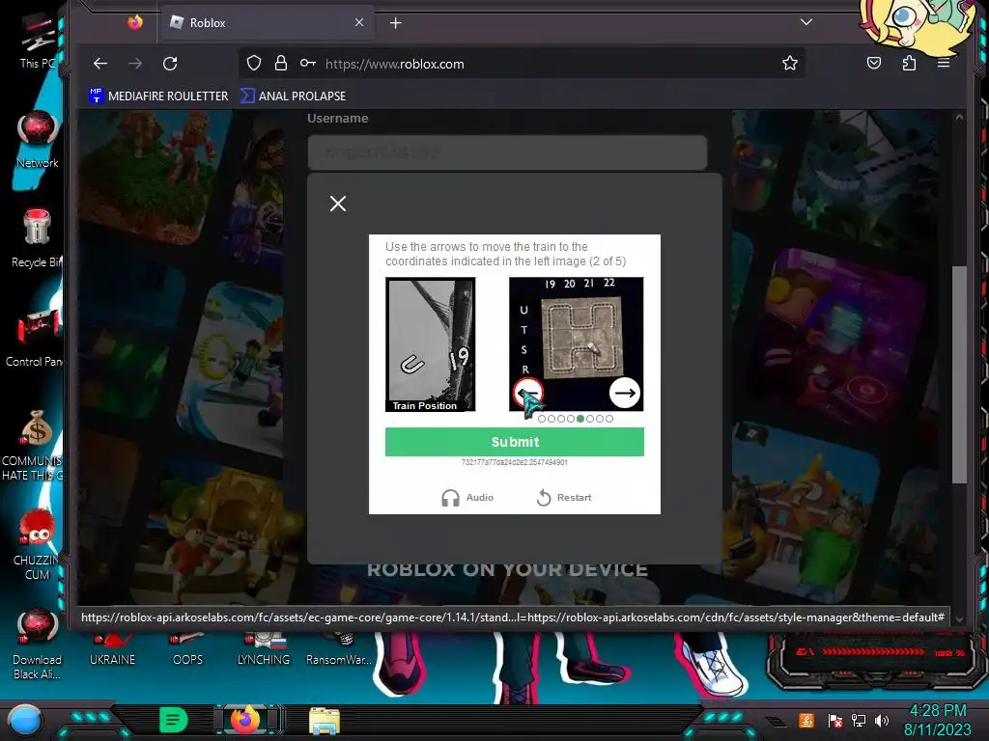Click the page vertical scrollbar thumb
989x741 pixels.
pyautogui.click(x=959, y=375)
